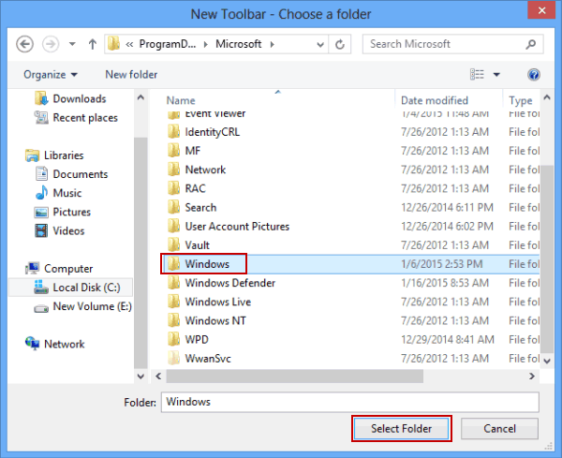Viewport: 562px width, 458px height.
Task: Sort by Date modified column header
Action: [x=435, y=100]
